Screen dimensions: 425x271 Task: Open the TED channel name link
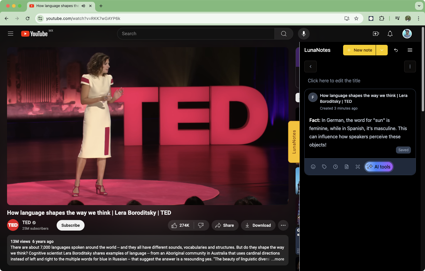(x=26, y=223)
